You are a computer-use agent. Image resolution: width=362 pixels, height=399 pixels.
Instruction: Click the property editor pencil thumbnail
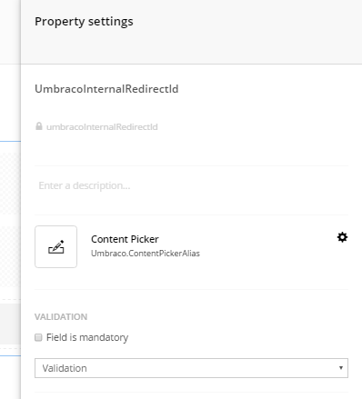55,246
